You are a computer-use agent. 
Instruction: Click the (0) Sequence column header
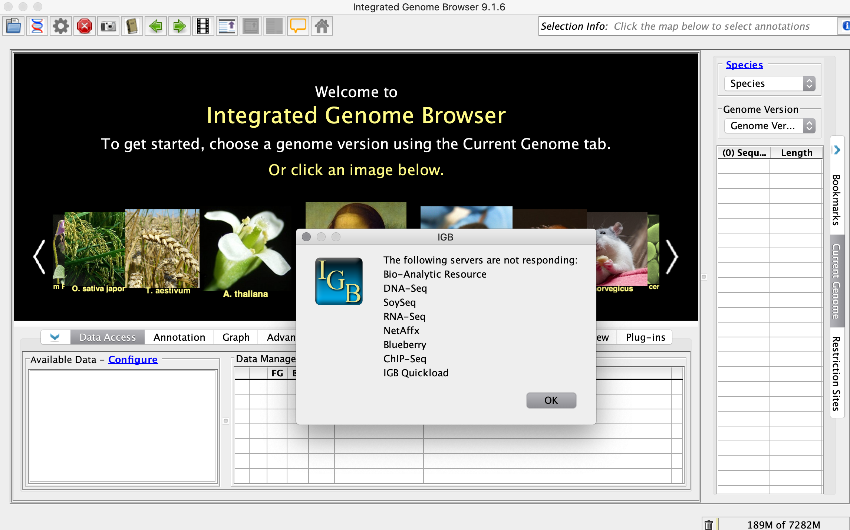click(744, 153)
